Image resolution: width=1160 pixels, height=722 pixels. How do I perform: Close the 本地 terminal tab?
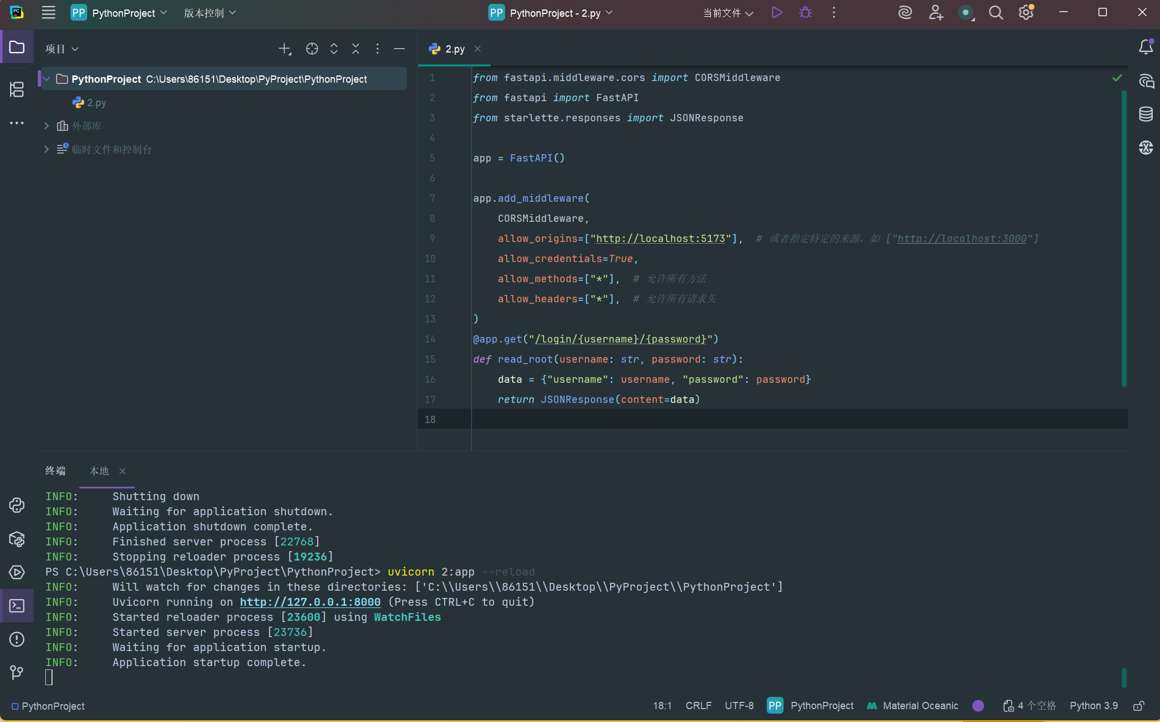(122, 471)
